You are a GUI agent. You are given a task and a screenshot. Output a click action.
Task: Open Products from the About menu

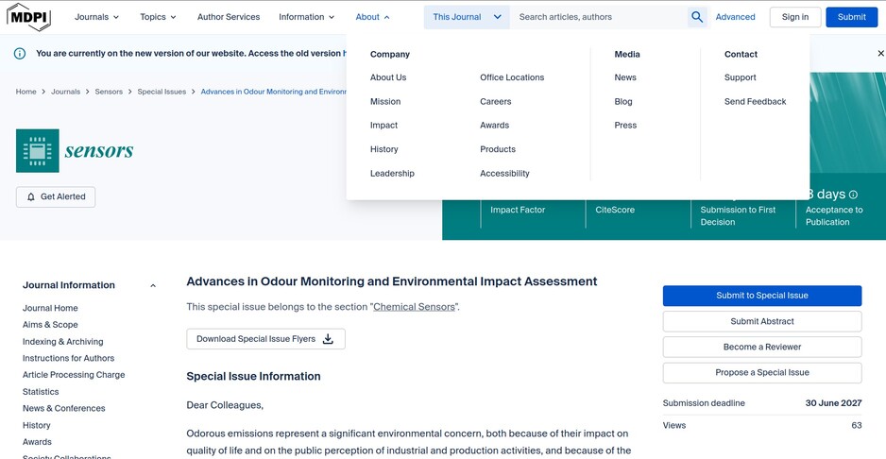[498, 149]
